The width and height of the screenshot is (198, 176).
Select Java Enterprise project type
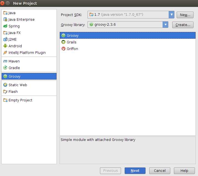coord(29,19)
